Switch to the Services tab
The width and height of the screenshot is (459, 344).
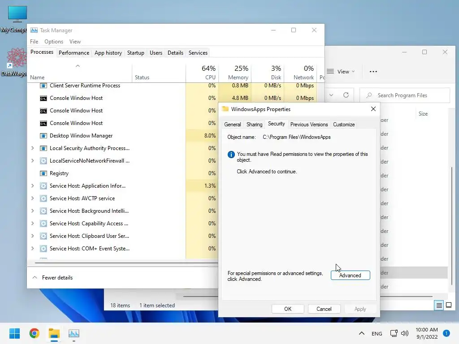pos(198,53)
